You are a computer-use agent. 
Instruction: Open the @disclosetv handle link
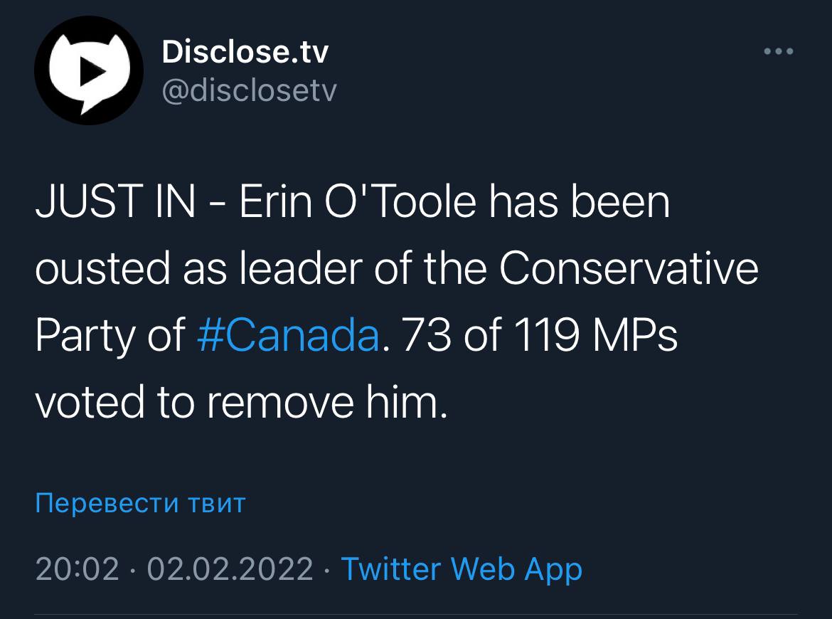(249, 90)
